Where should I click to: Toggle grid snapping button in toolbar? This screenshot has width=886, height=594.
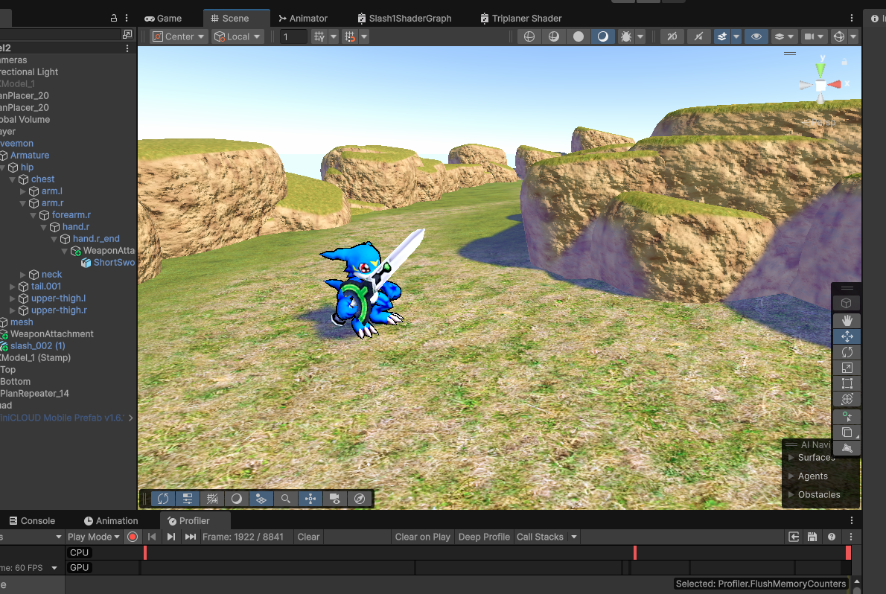point(350,36)
